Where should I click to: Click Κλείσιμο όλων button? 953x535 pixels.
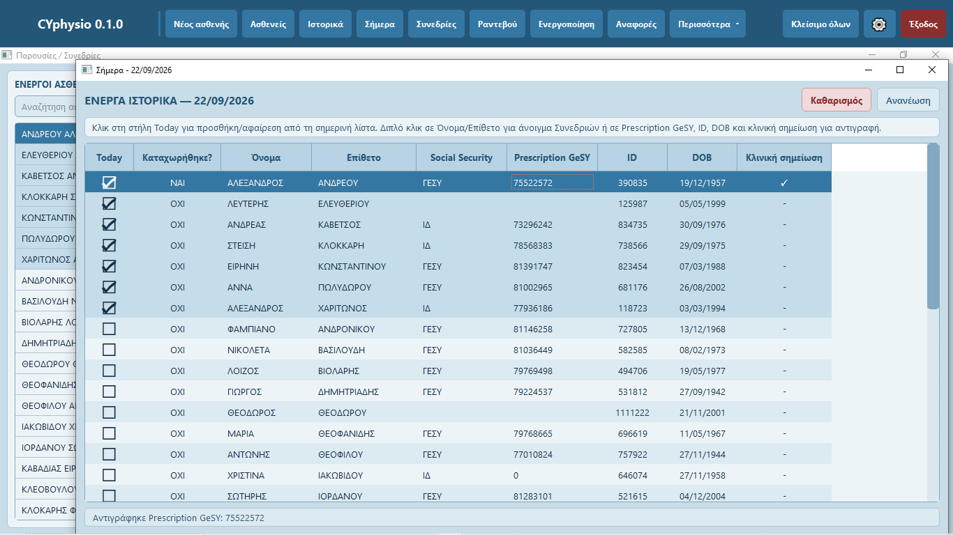(821, 24)
